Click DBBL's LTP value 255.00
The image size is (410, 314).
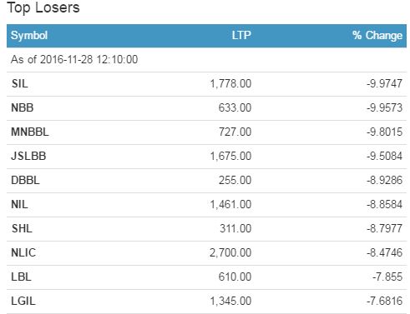pos(235,180)
